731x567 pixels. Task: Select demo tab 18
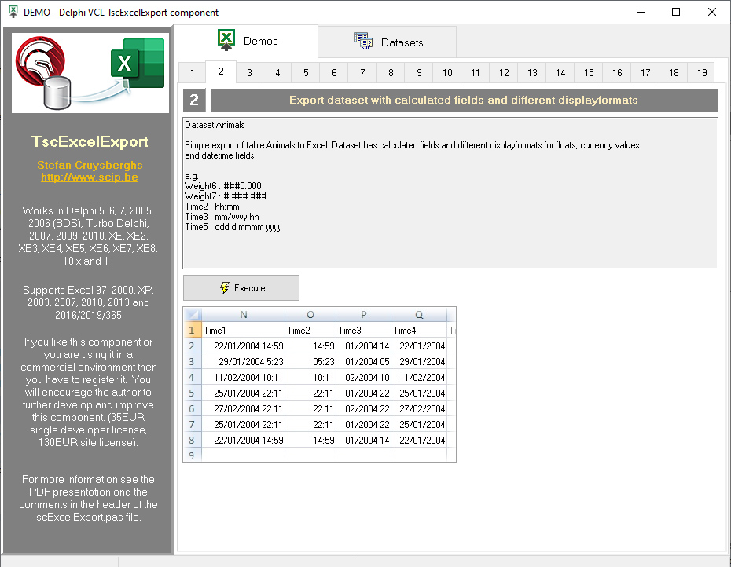pyautogui.click(x=674, y=73)
